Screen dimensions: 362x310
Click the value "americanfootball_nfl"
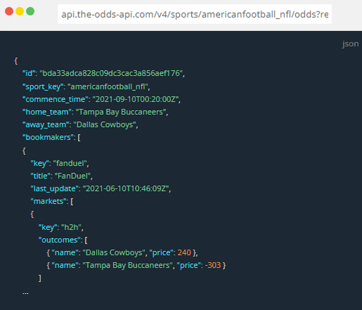(x=108, y=87)
